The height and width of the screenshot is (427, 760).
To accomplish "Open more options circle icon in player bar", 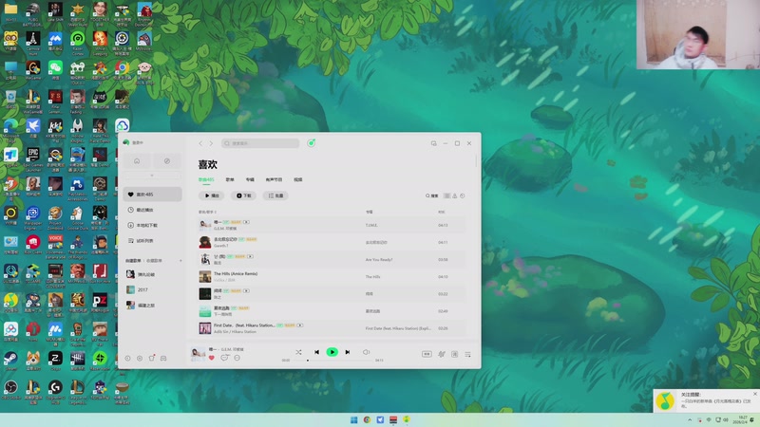I will tap(237, 358).
